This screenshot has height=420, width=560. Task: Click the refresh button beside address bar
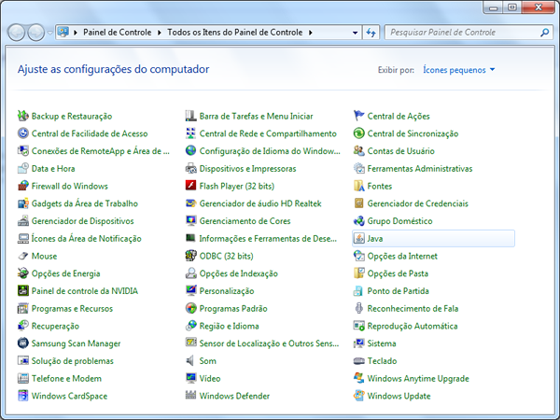371,33
